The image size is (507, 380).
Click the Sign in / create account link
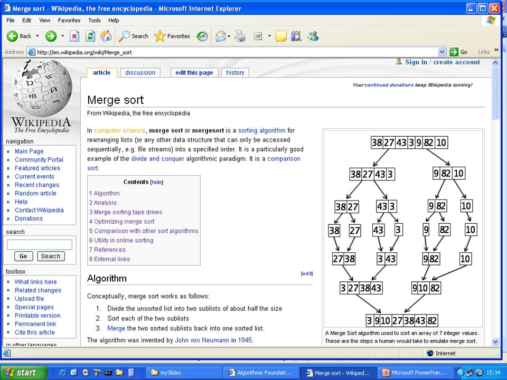point(443,62)
